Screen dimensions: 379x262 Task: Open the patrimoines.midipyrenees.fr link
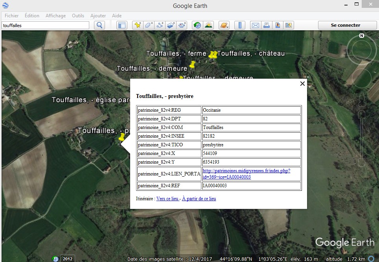247,174
